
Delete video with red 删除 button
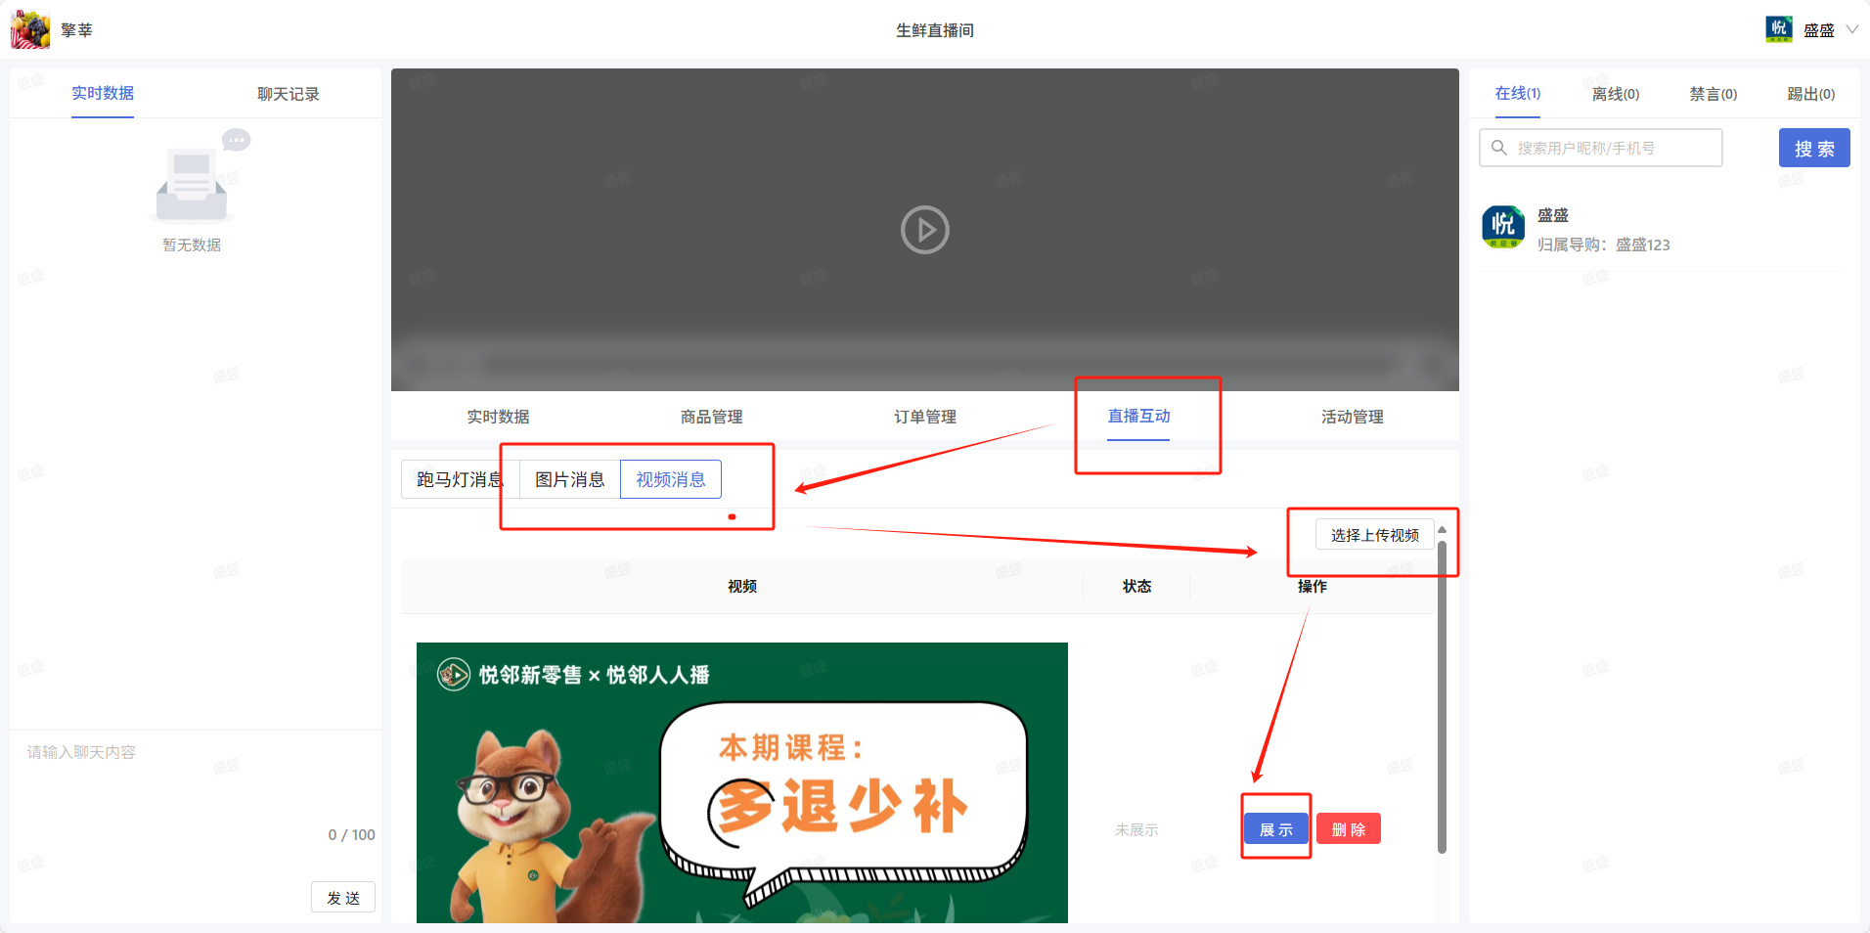1348,829
